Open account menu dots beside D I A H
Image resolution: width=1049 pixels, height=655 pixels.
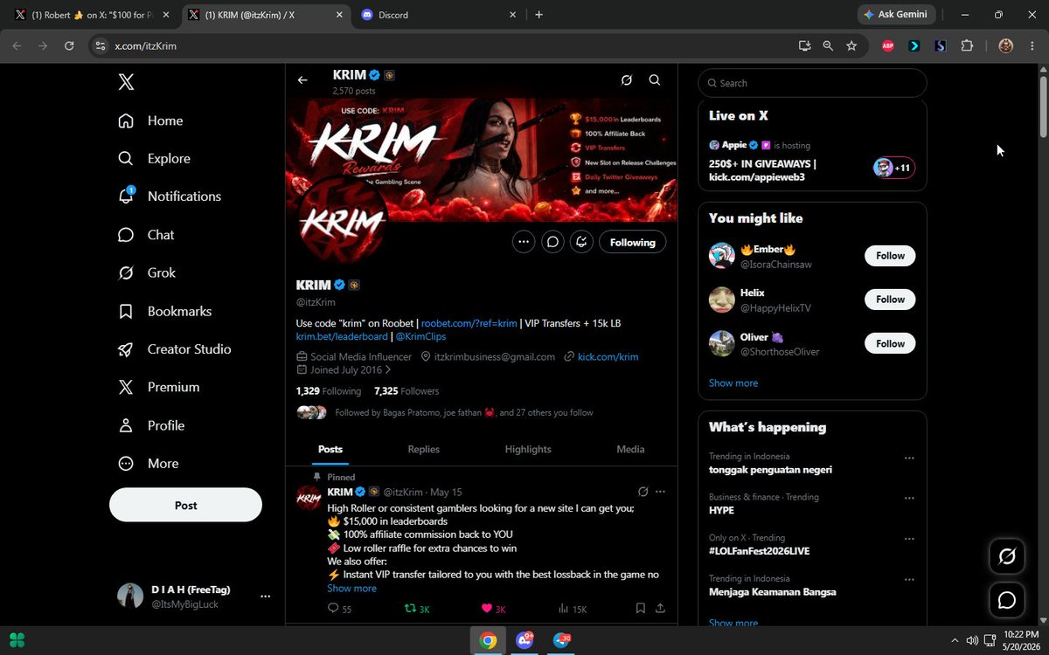[x=266, y=596]
